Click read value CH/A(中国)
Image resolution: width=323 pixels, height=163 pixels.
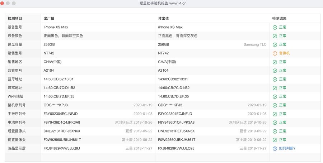(167, 62)
